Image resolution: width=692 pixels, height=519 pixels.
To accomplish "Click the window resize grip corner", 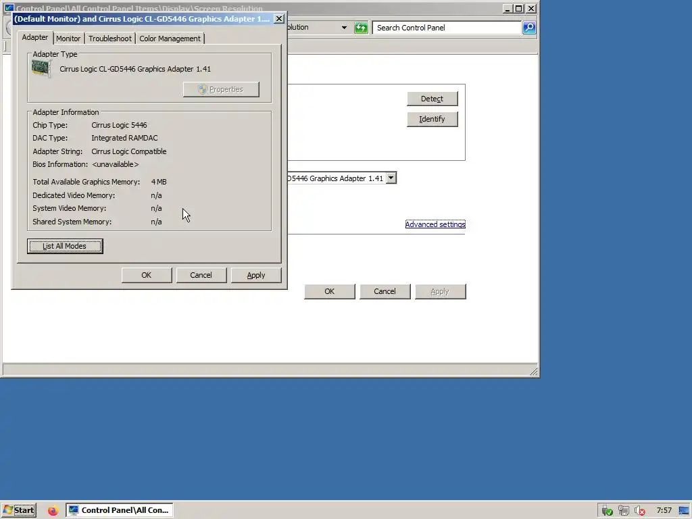I will click(533, 371).
